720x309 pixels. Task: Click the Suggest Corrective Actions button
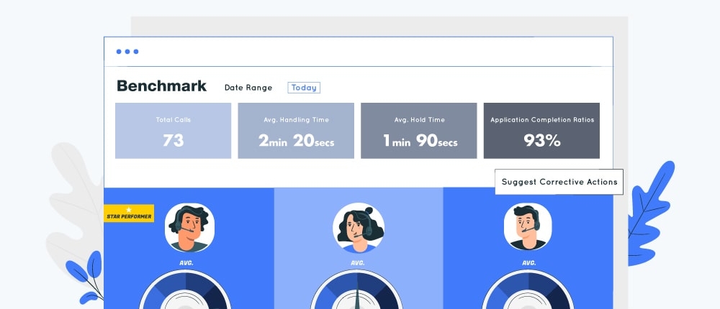559,182
